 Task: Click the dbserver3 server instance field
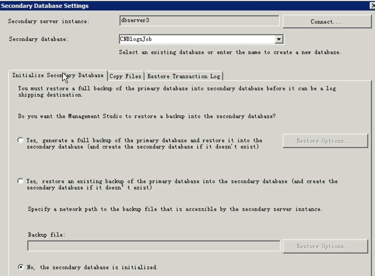[x=199, y=20]
